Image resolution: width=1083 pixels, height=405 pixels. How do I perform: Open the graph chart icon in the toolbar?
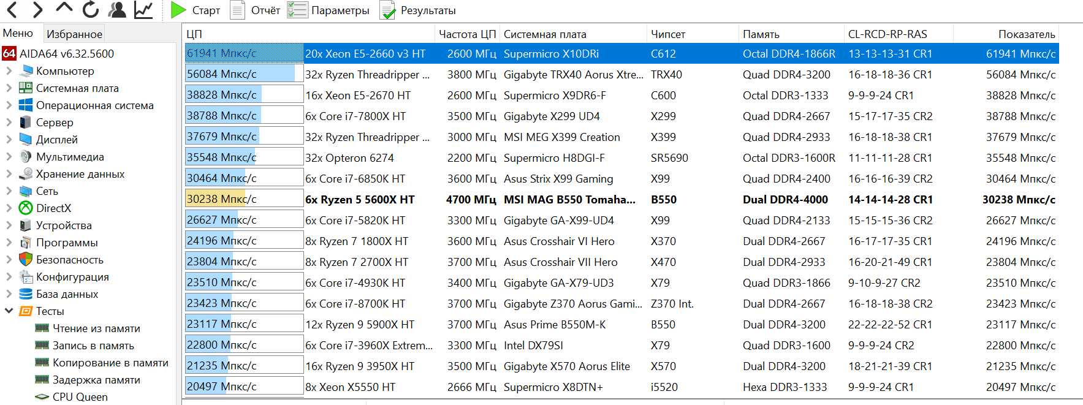tap(143, 10)
